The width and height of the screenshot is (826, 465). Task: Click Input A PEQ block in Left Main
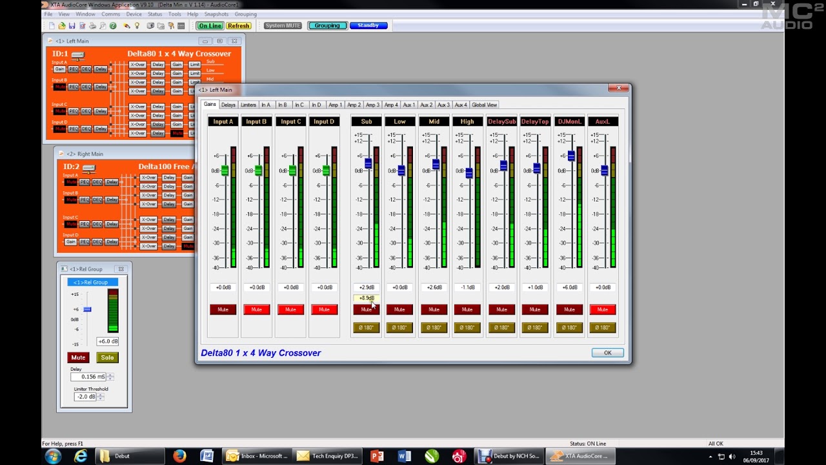[x=73, y=69]
